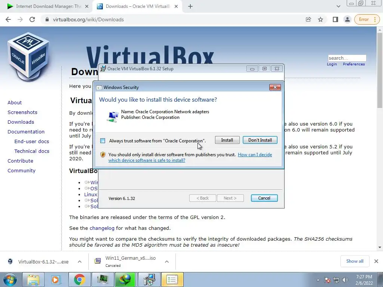Click the scrollbar down arrow
This screenshot has height=287, width=383.
point(380,247)
